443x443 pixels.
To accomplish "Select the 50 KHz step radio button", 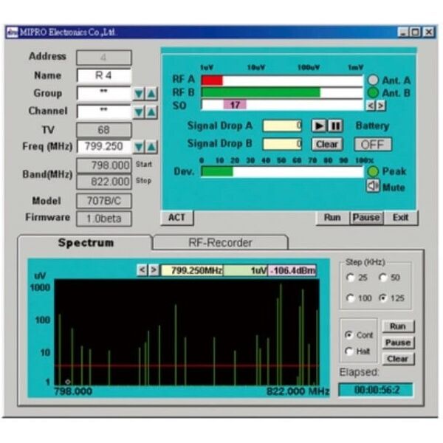I will (382, 278).
